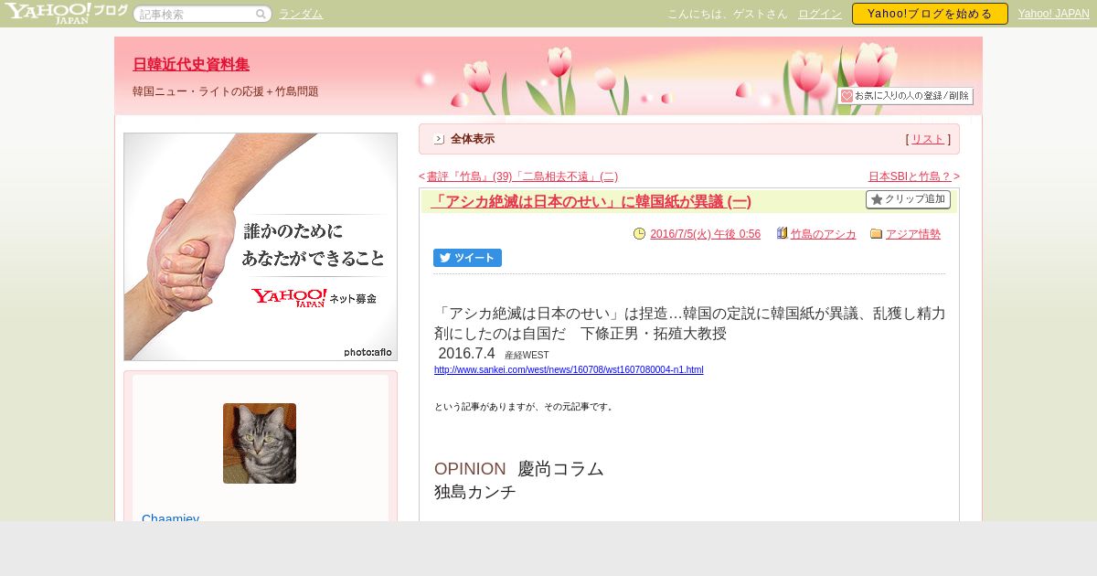This screenshot has width=1097, height=576.
Task: Click the クリップ追加 button
Action: (x=908, y=199)
